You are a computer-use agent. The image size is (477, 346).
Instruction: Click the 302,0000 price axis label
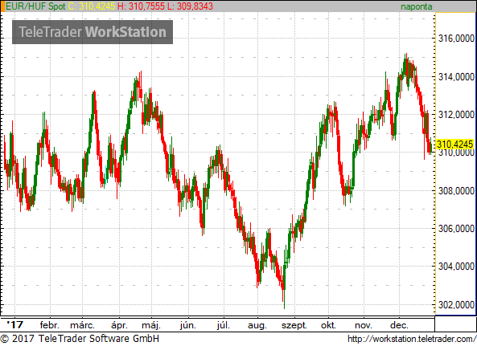click(x=456, y=304)
